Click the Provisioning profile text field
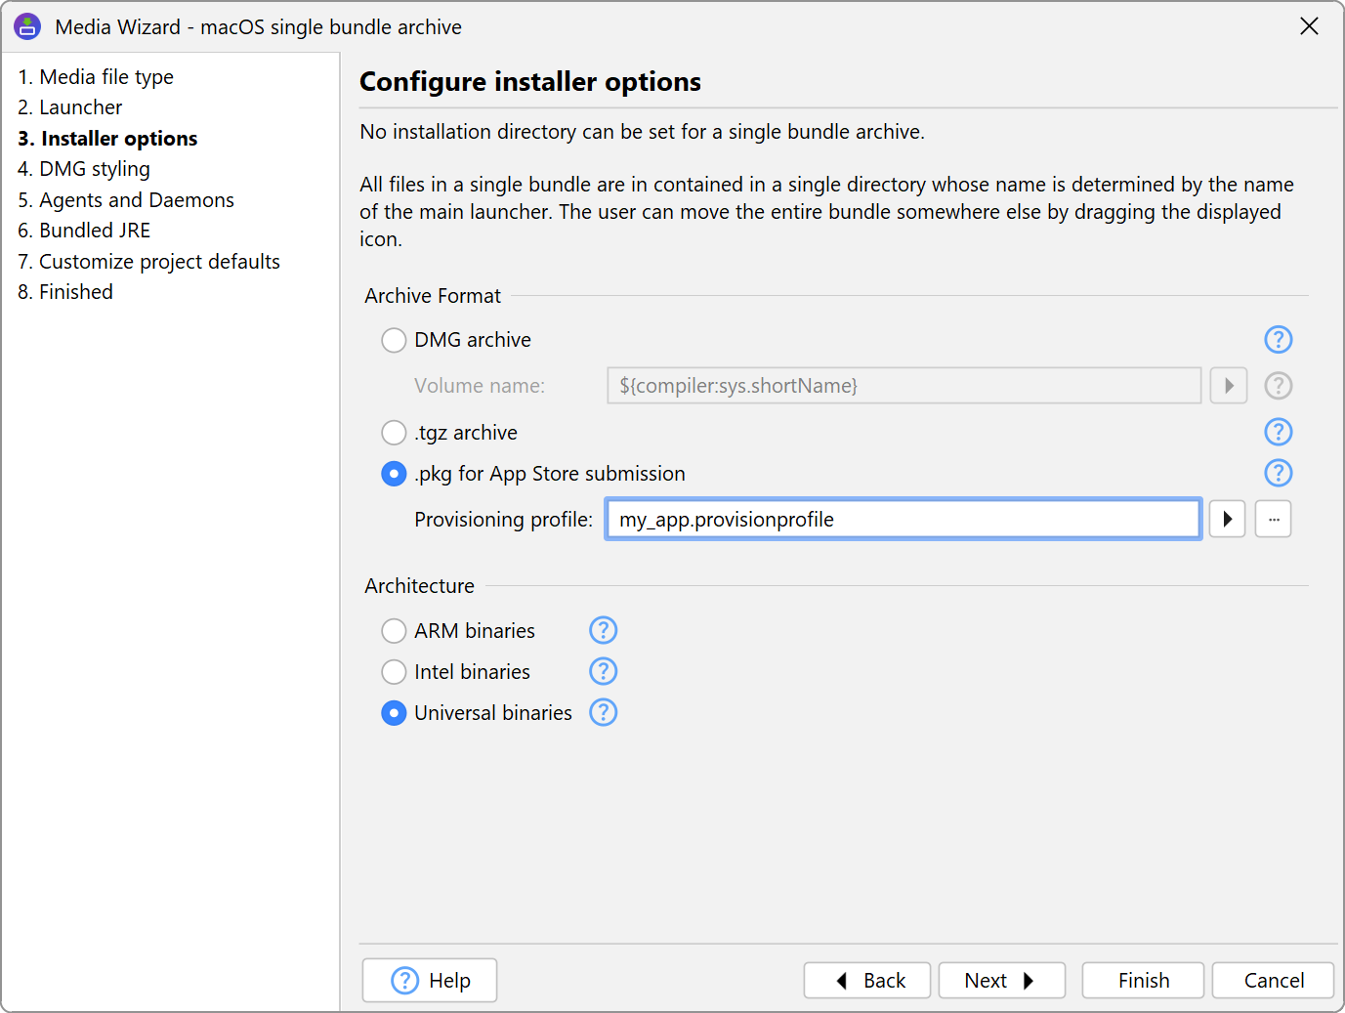The height and width of the screenshot is (1013, 1345). [903, 520]
